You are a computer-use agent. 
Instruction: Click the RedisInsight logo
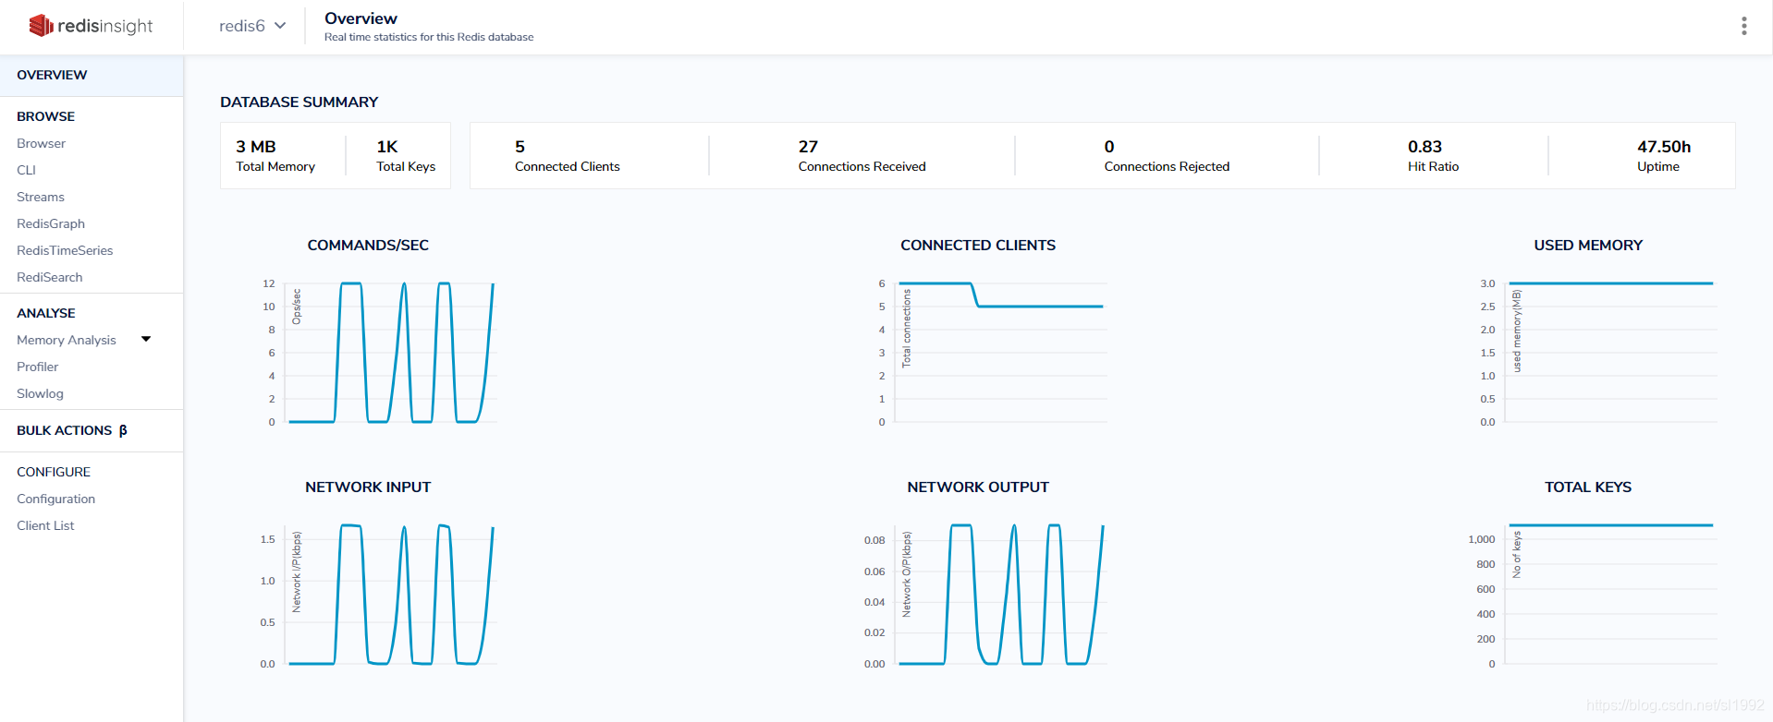tap(91, 26)
